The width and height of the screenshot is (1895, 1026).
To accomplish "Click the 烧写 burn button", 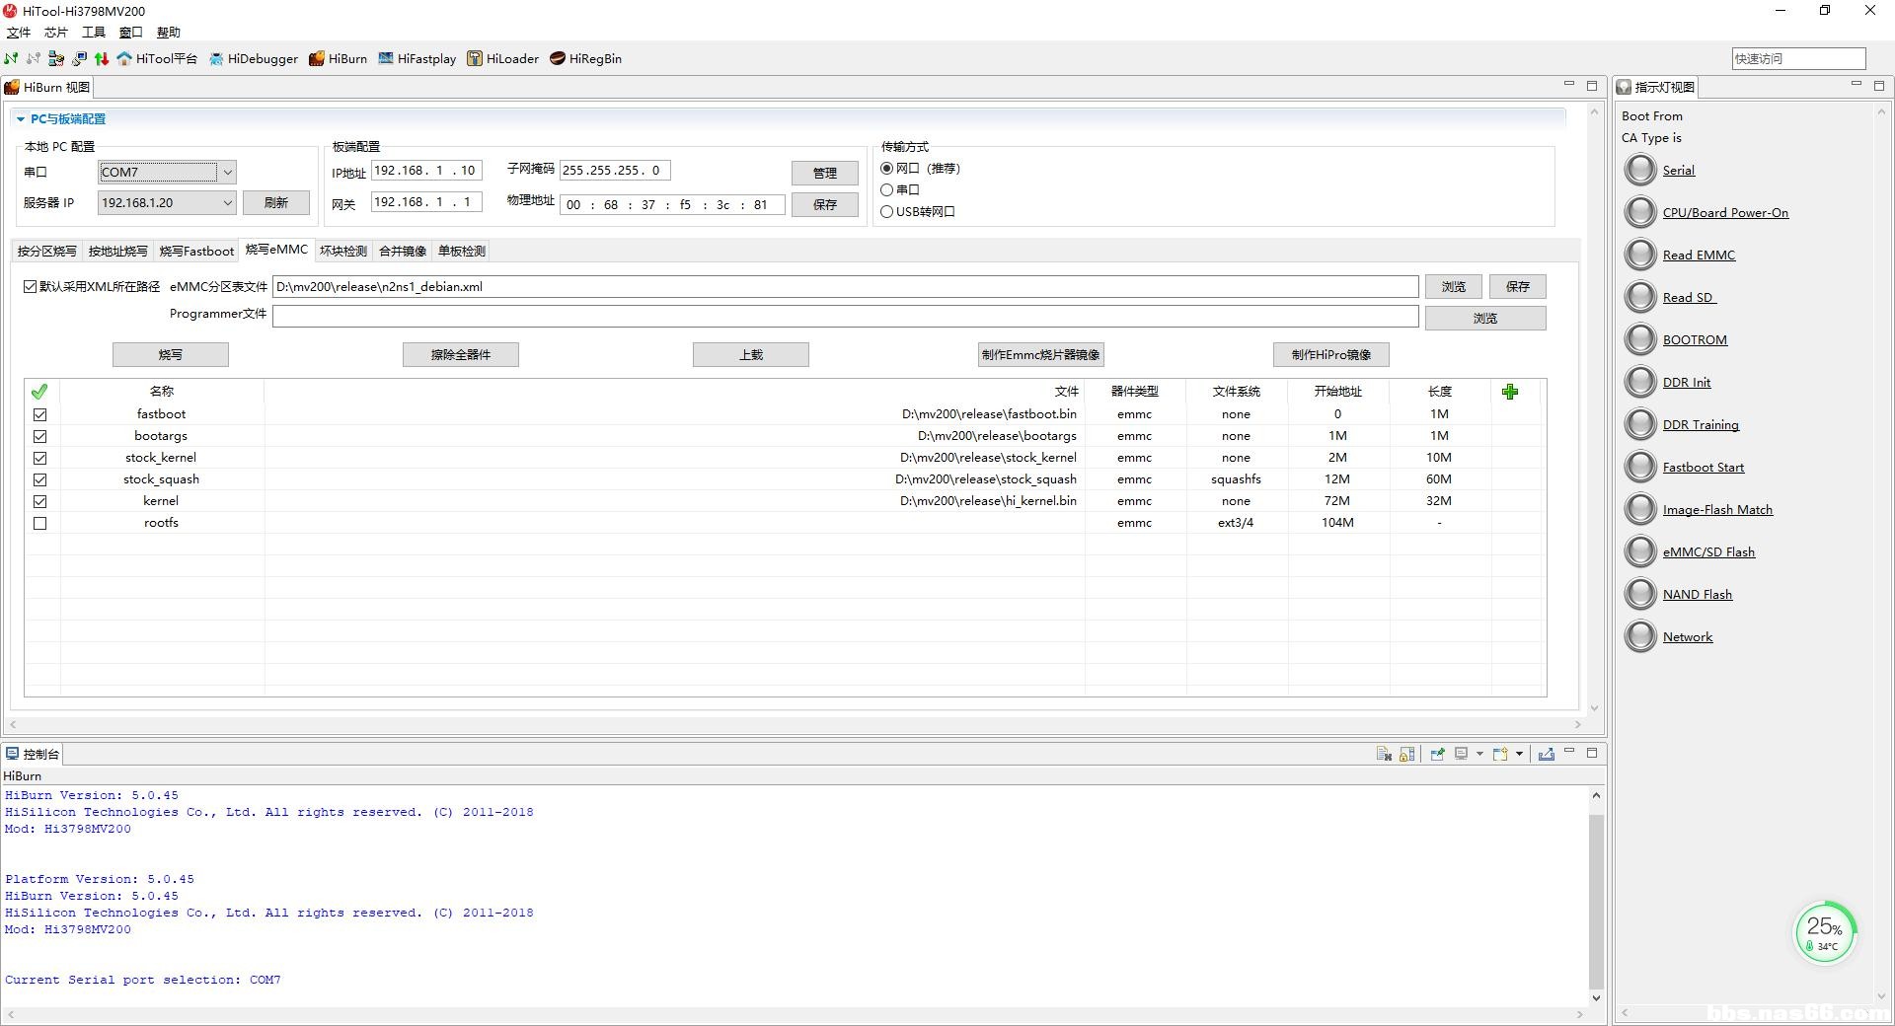I will pos(170,355).
